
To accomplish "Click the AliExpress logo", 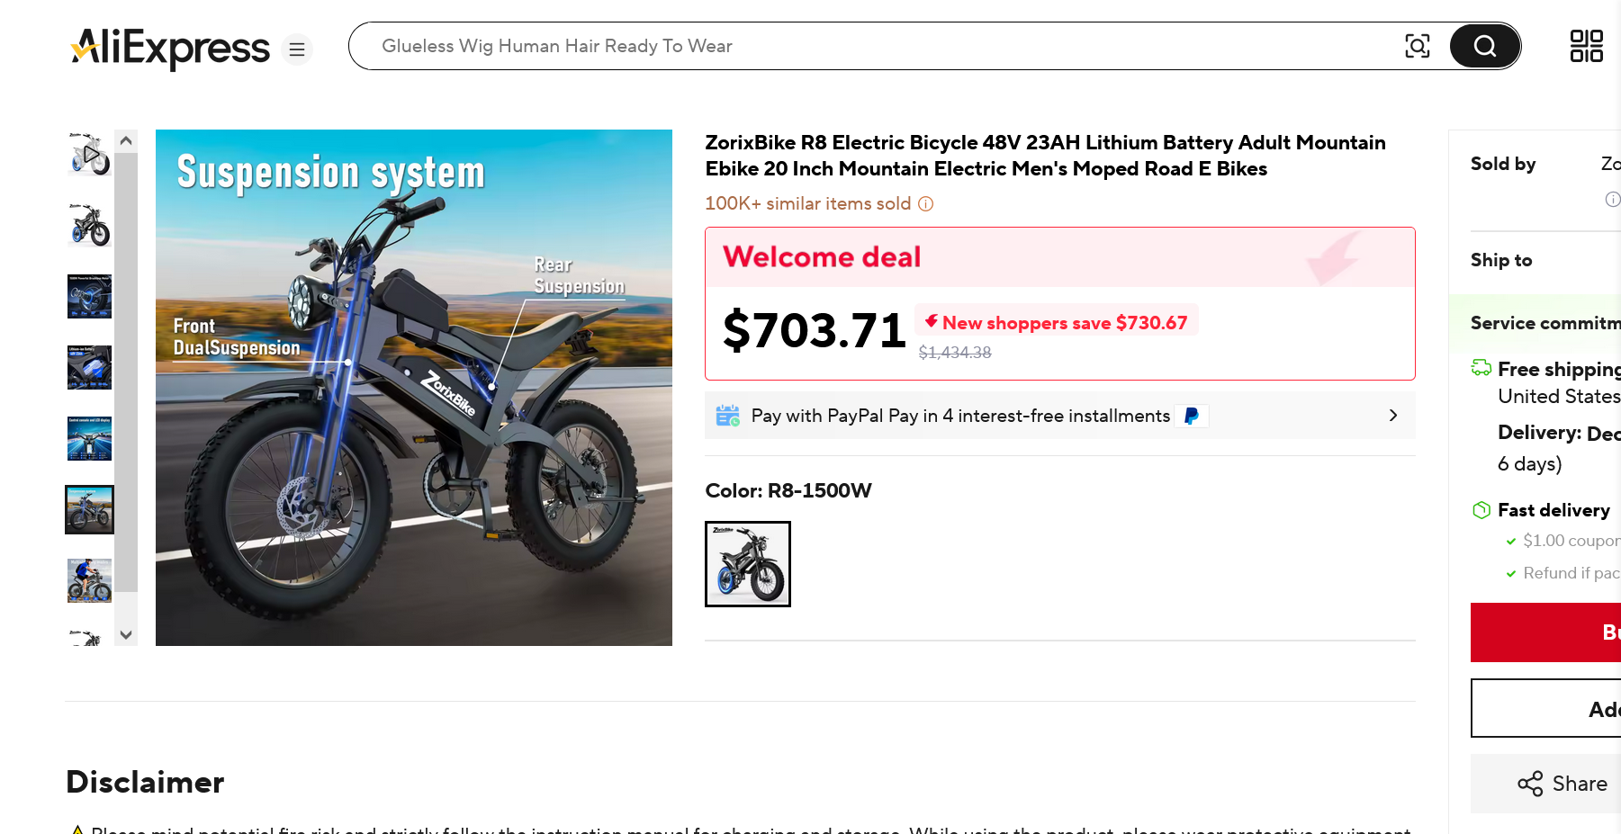I will point(170,48).
